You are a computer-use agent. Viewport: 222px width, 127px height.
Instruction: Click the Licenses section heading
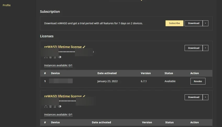pos(47,36)
